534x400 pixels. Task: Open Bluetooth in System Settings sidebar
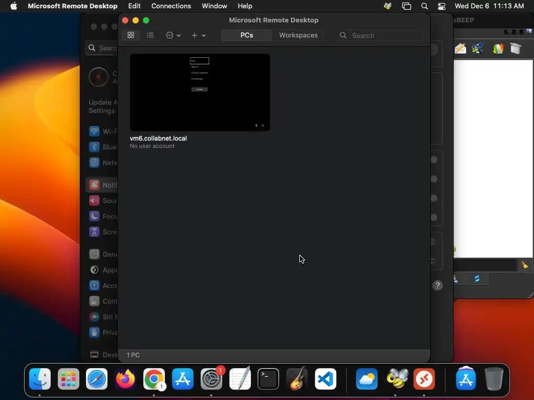[102, 146]
